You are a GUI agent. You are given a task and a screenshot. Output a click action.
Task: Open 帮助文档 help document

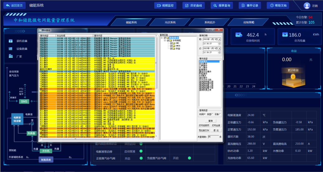(x=278, y=5)
